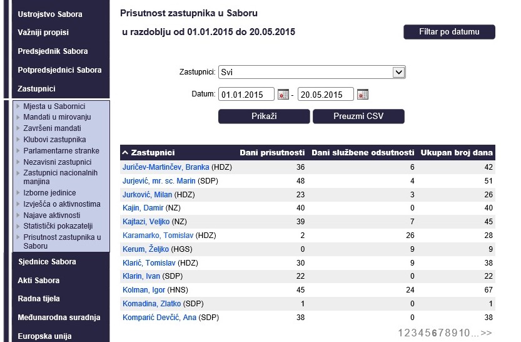
Task: Click the end date field showing 20.05.2015
Action: point(326,94)
